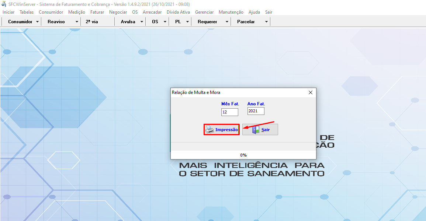Expand the Avulsa toolbar dropdown arrow
426x221 pixels.
coord(142,22)
